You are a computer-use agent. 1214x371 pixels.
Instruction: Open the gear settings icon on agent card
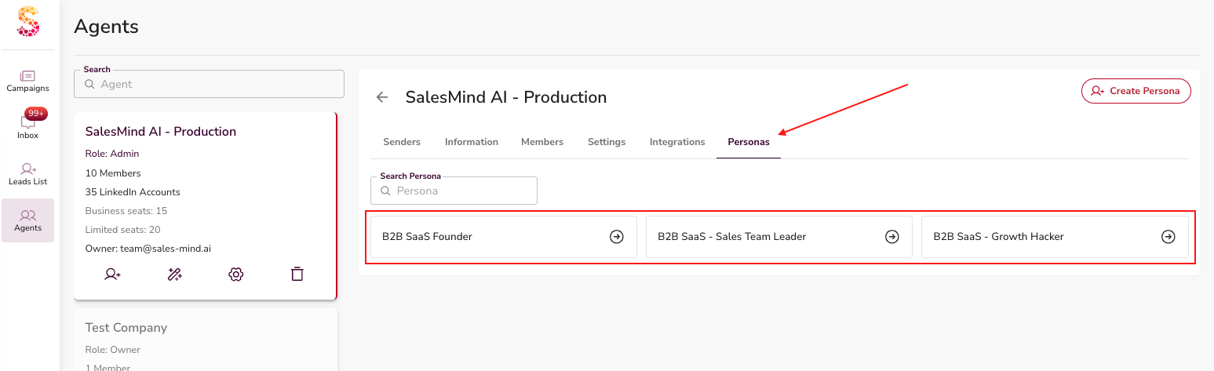click(x=235, y=275)
